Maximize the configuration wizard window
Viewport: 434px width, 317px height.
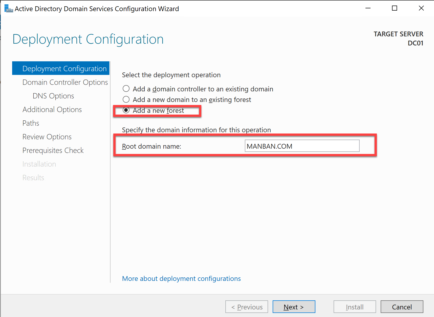[395, 8]
